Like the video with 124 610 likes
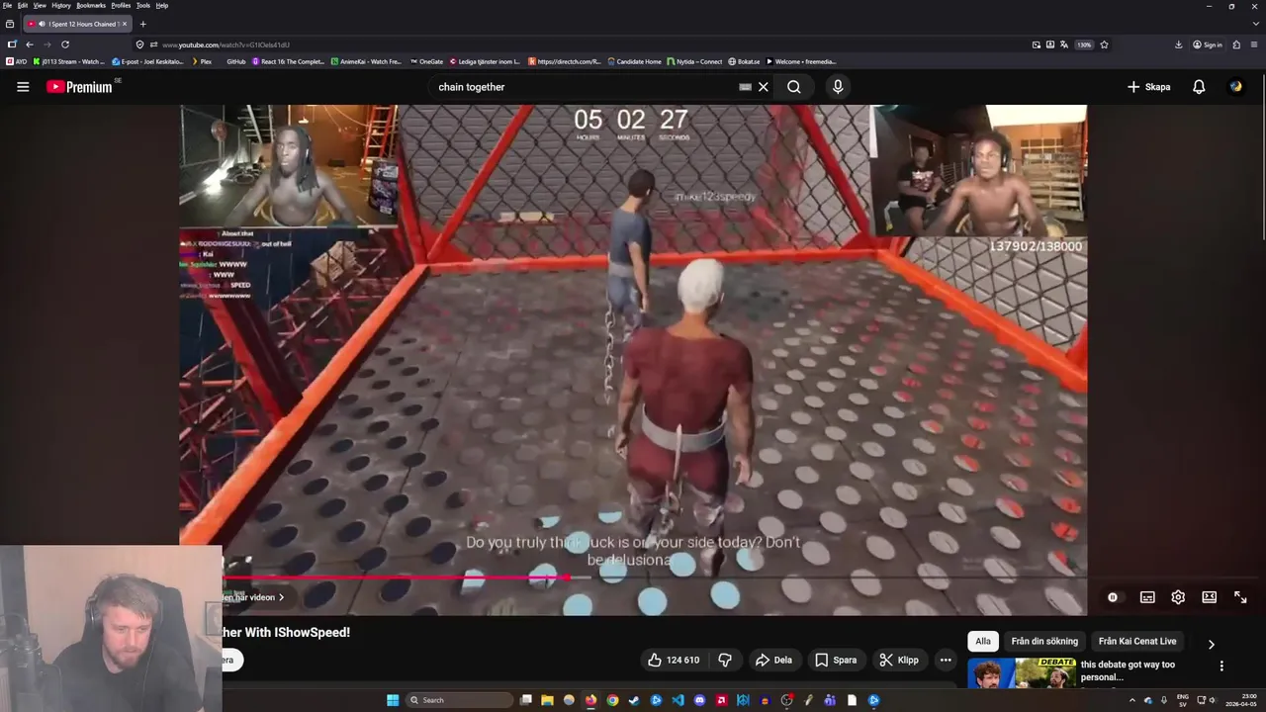 coord(674,660)
